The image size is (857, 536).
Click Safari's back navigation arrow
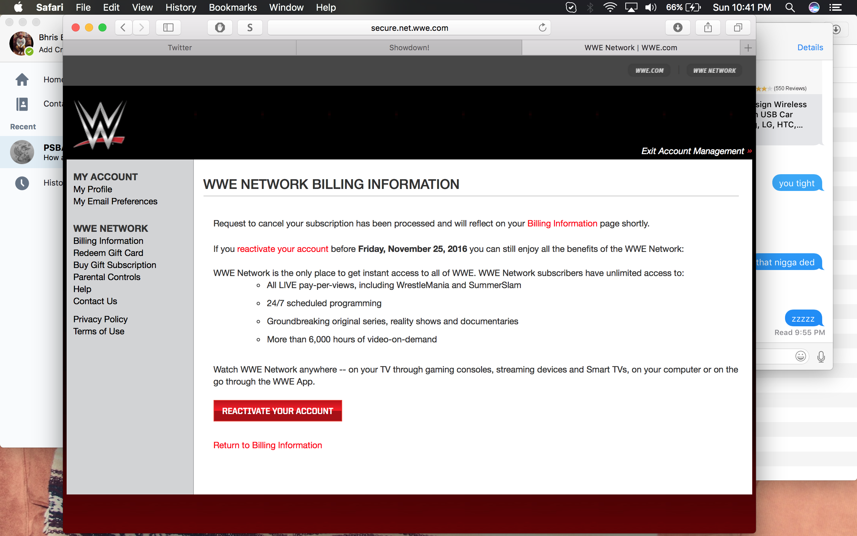click(x=123, y=28)
